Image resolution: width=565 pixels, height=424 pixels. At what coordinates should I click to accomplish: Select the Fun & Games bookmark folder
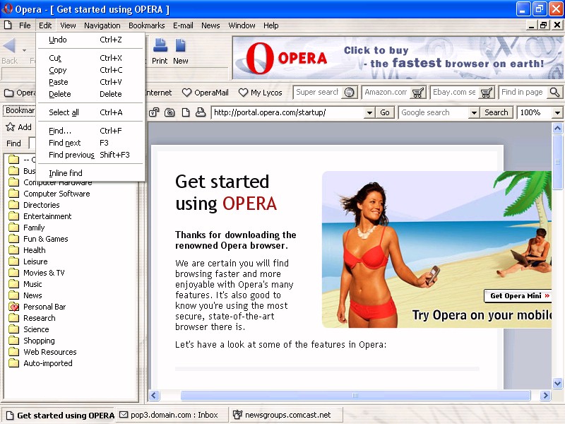click(45, 239)
